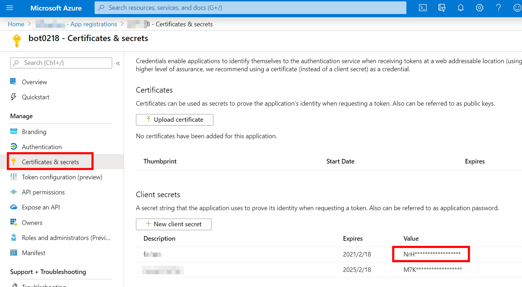Open the help question mark icon
The width and height of the screenshot is (522, 287).
click(x=499, y=8)
